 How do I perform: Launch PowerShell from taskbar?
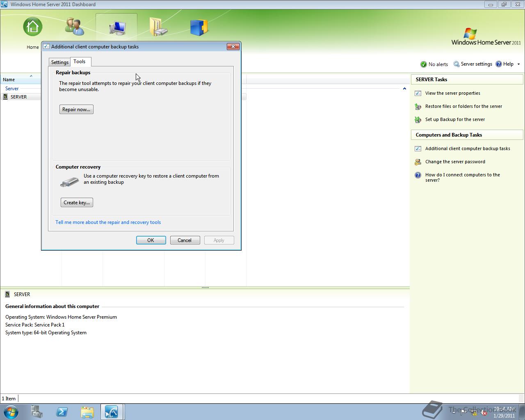tap(62, 412)
